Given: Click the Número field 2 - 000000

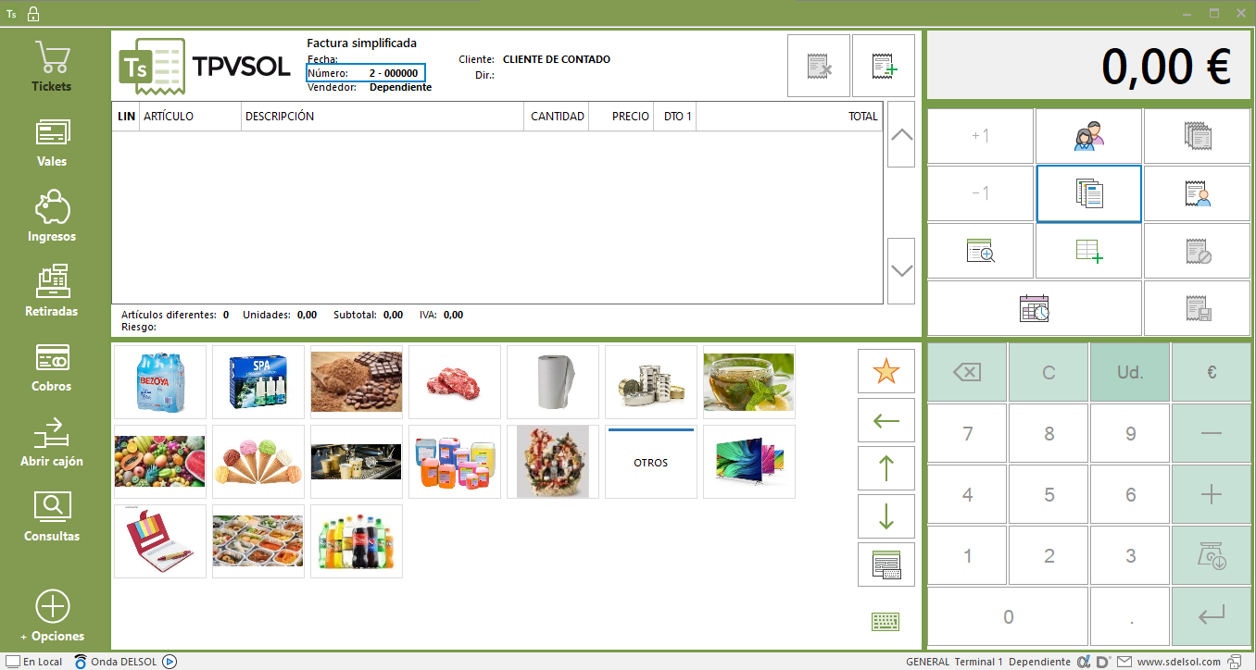Looking at the screenshot, I should click(x=365, y=73).
